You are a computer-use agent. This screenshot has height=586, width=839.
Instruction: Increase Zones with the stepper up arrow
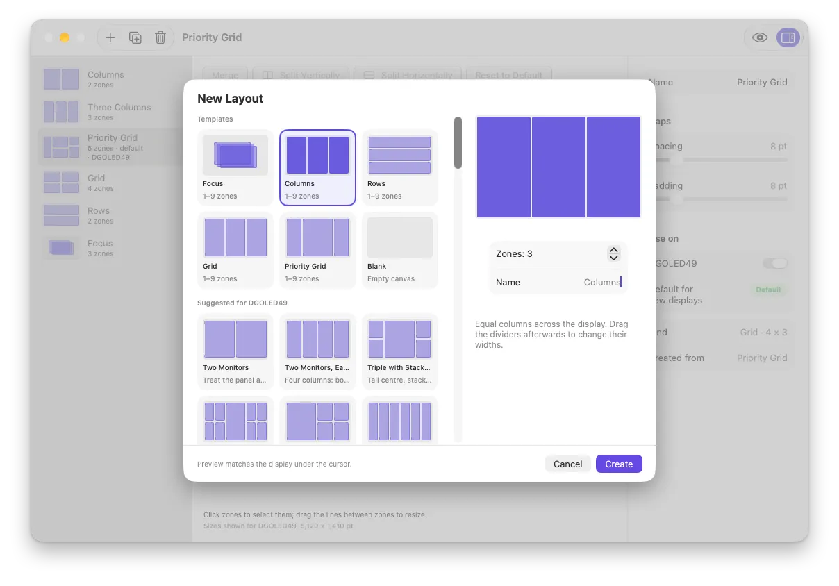point(613,250)
